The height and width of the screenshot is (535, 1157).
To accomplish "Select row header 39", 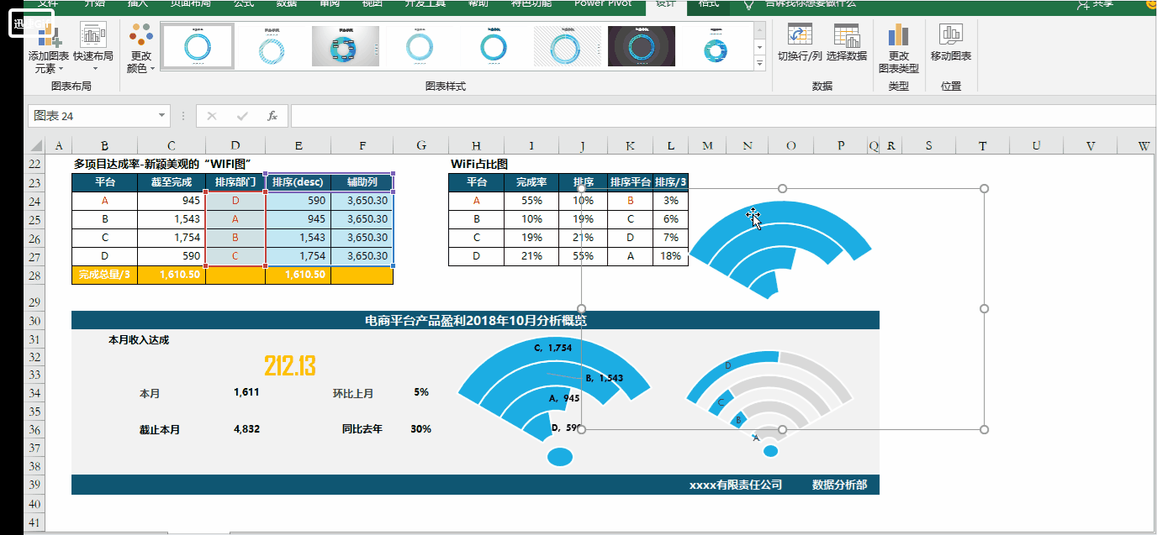I will [35, 485].
